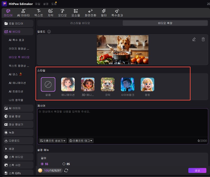Delete the uploaded video with trash icon

[x=203, y=39]
